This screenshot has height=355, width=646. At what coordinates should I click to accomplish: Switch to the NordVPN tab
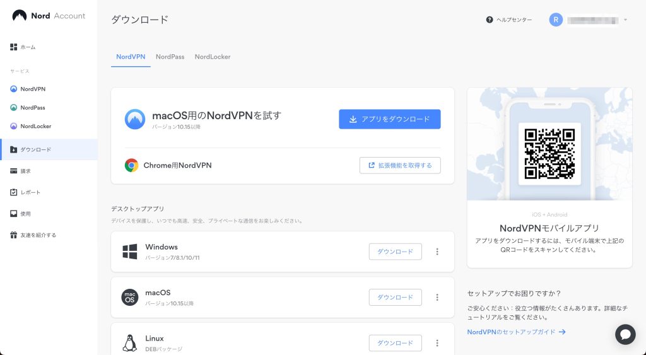[x=131, y=57]
